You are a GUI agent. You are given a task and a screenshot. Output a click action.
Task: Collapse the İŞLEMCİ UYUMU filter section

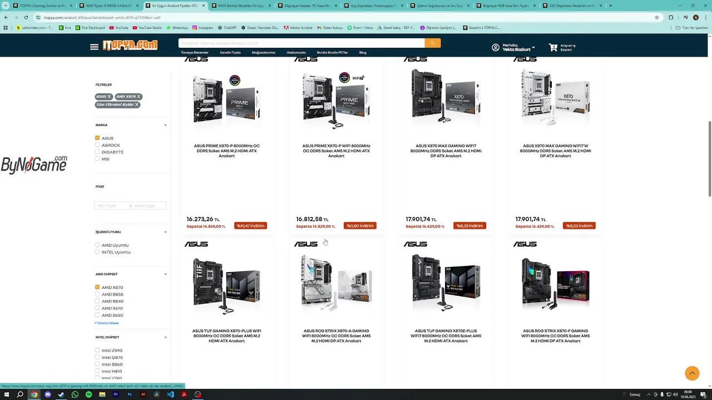[165, 232]
